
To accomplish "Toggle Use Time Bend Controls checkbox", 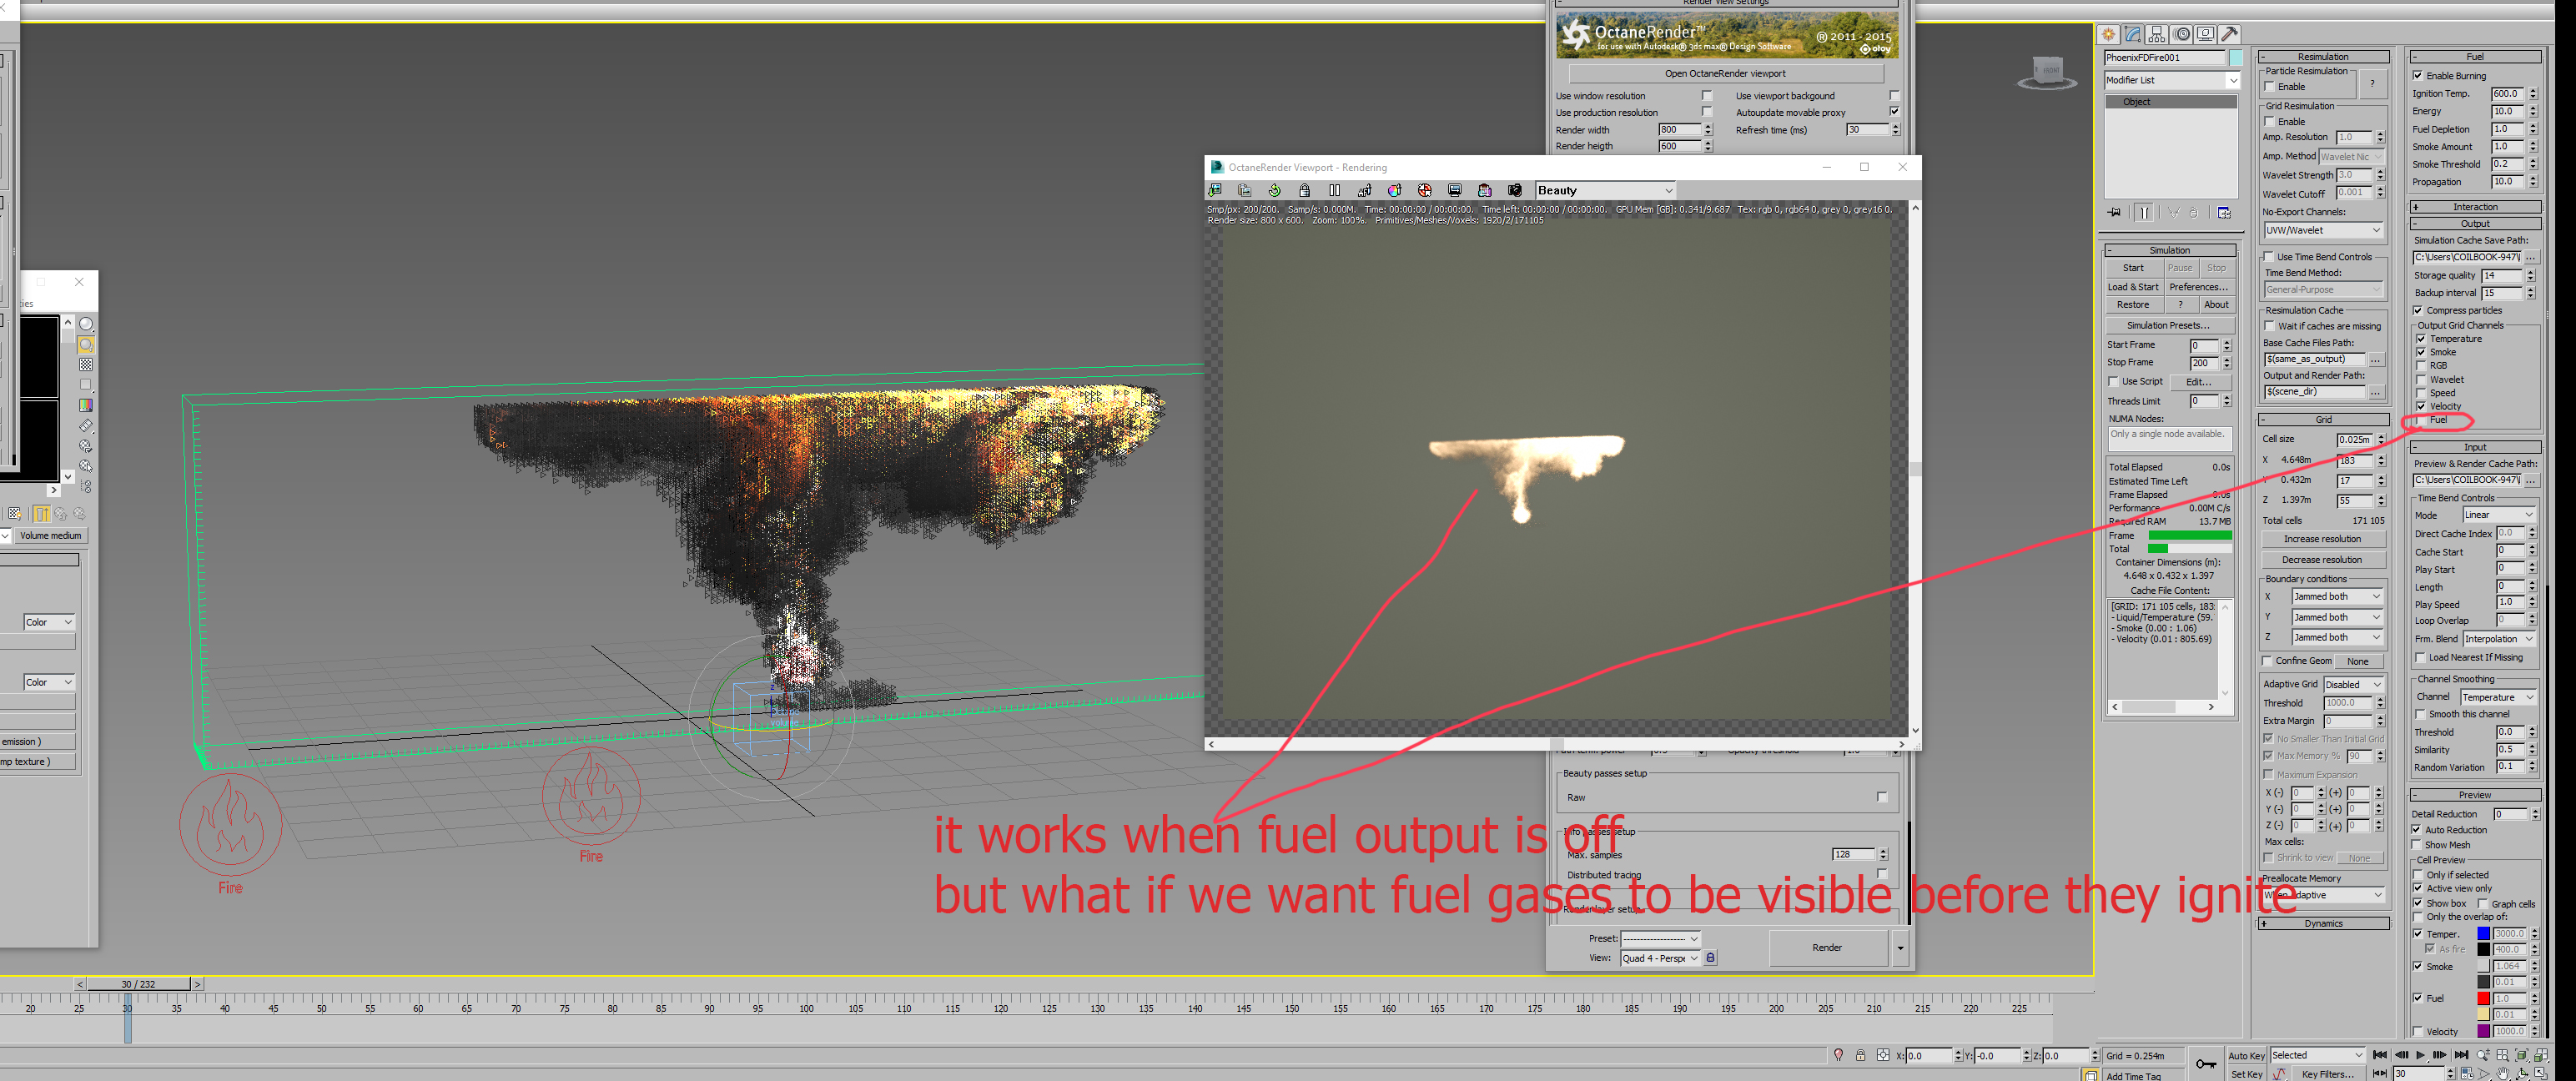I will [2269, 257].
